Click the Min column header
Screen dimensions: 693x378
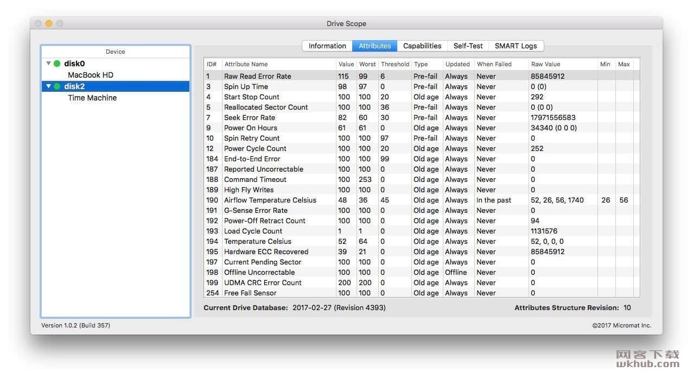pos(606,64)
